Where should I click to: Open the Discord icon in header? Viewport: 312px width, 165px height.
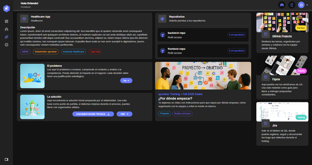[282, 5]
